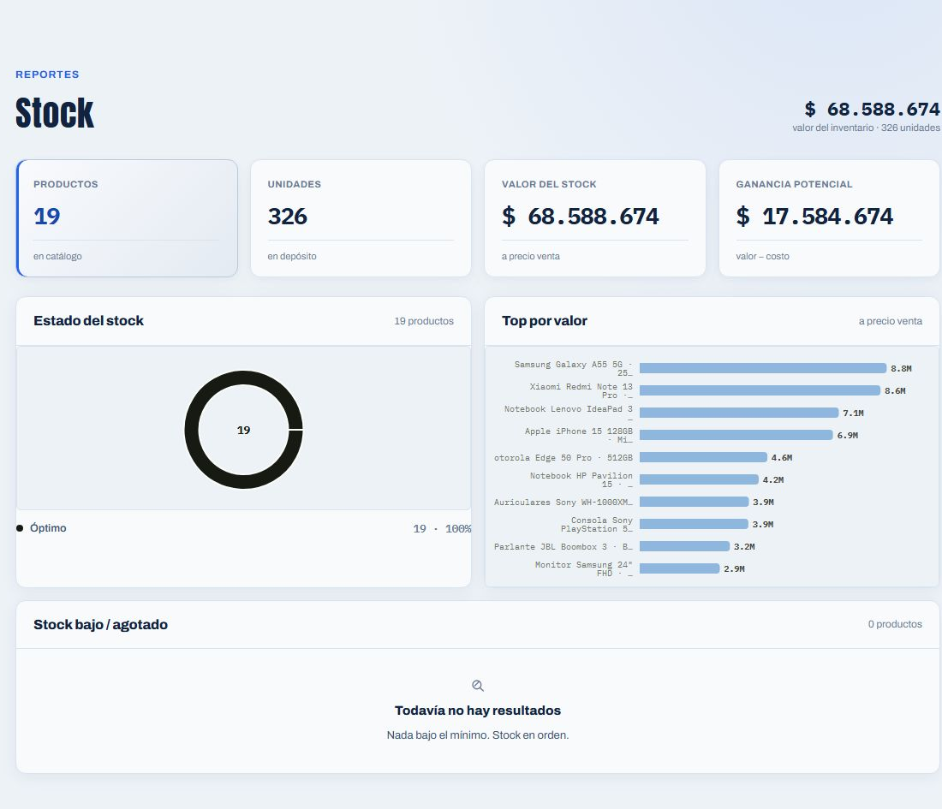
Task: Select the Productos card showing 19
Action: [127, 218]
